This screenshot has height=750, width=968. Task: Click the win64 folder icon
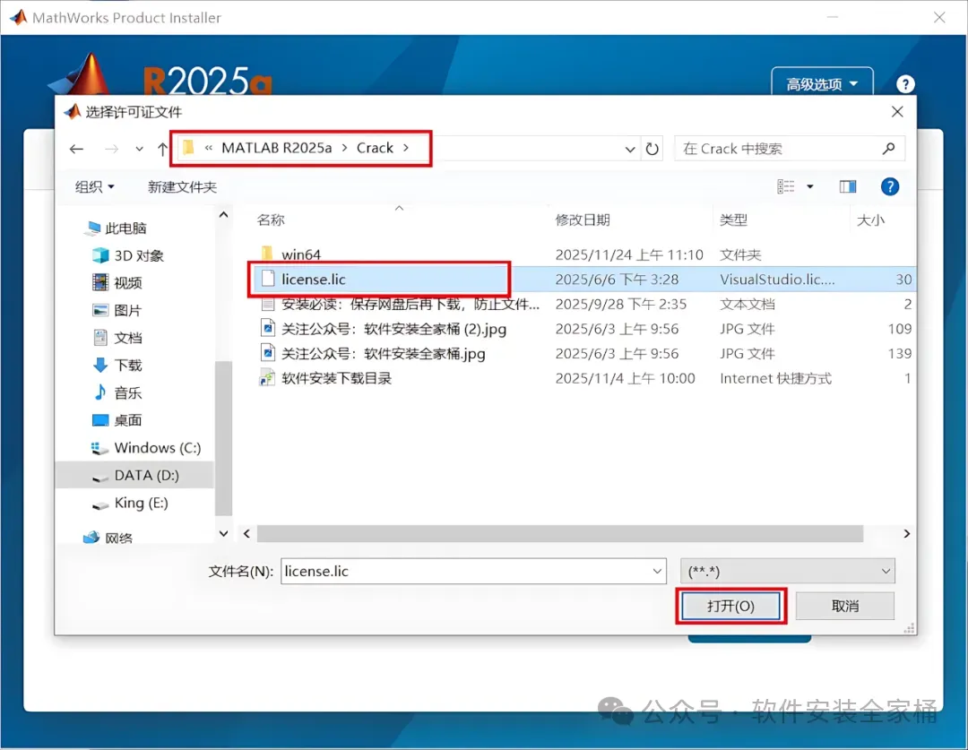[267, 254]
